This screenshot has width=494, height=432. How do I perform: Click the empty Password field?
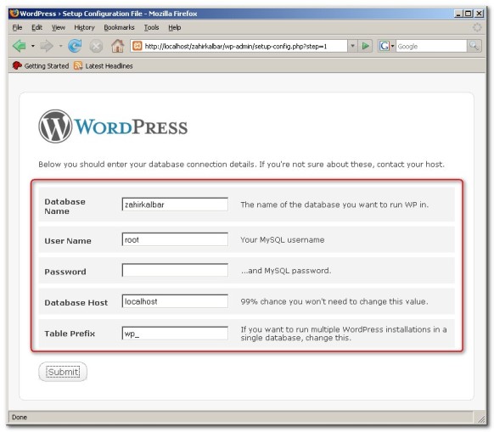pos(175,270)
